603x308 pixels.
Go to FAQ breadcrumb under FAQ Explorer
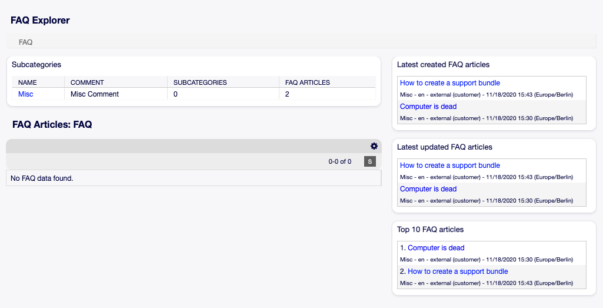pos(25,42)
